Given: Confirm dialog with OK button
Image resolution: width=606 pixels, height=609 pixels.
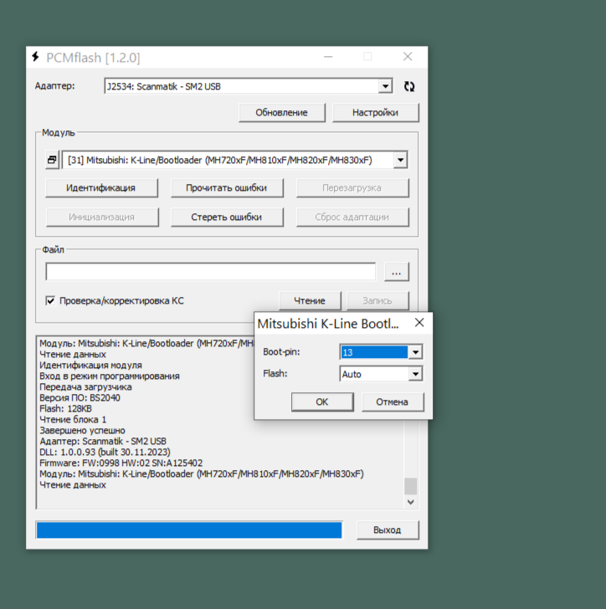Looking at the screenshot, I should [x=322, y=402].
